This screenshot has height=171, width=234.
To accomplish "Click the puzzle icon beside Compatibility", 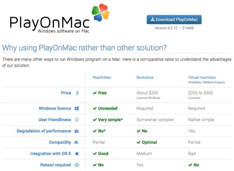I will coord(77,142).
